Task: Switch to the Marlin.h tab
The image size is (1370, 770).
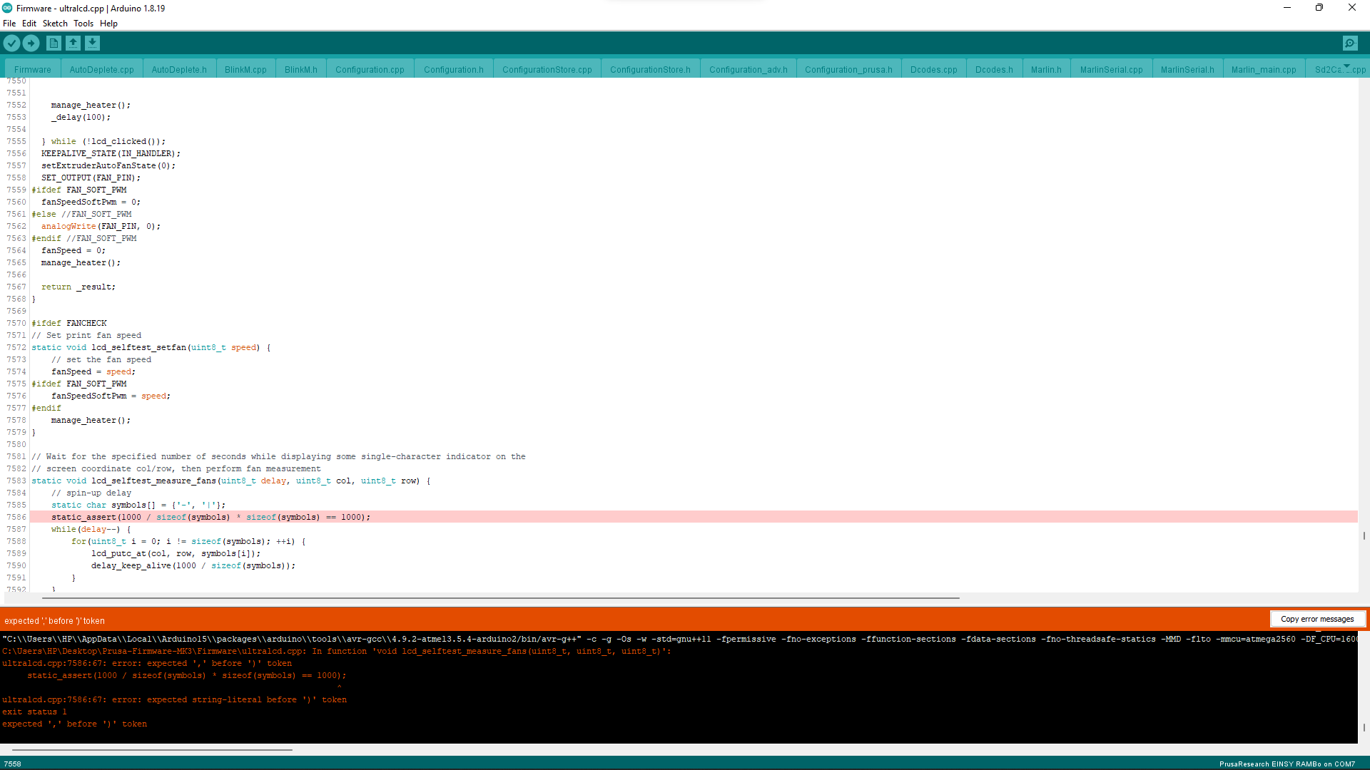Action: pyautogui.click(x=1045, y=68)
